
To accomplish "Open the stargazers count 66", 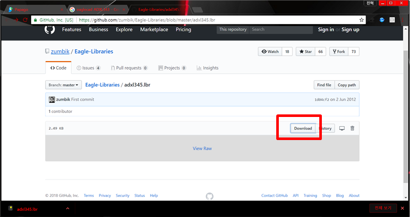I will 321,52.
